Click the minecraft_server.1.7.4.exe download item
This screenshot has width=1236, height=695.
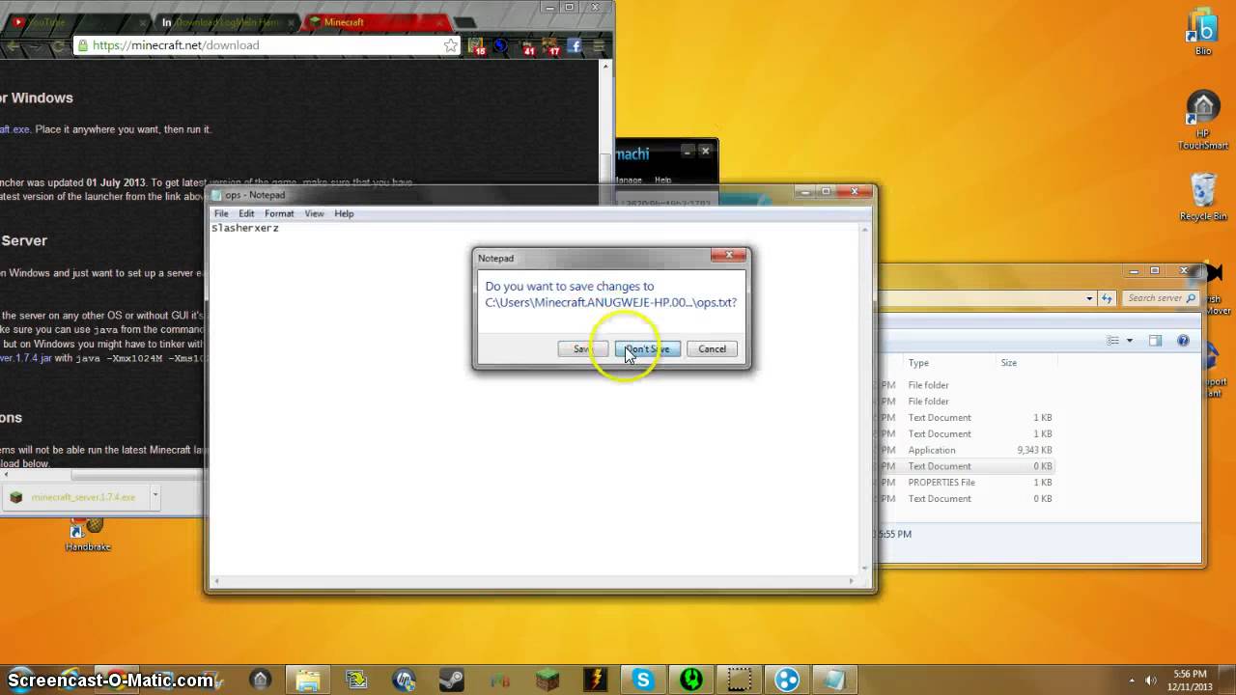(75, 497)
